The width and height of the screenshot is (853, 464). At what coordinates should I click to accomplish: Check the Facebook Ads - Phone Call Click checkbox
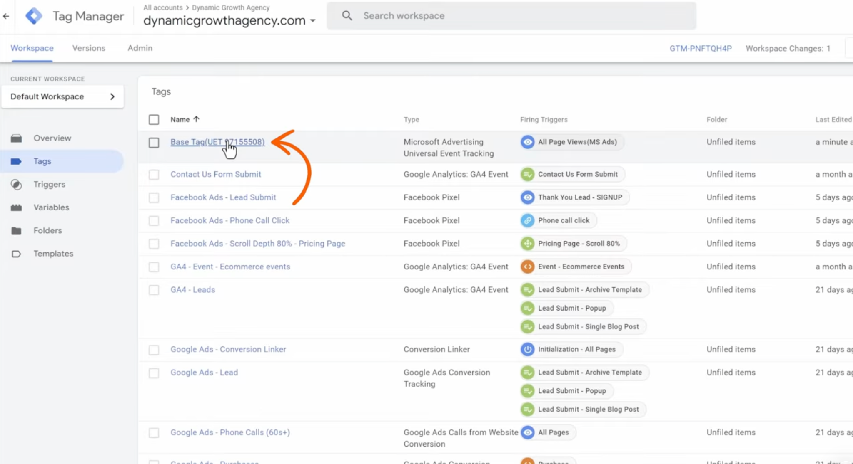[x=154, y=221]
